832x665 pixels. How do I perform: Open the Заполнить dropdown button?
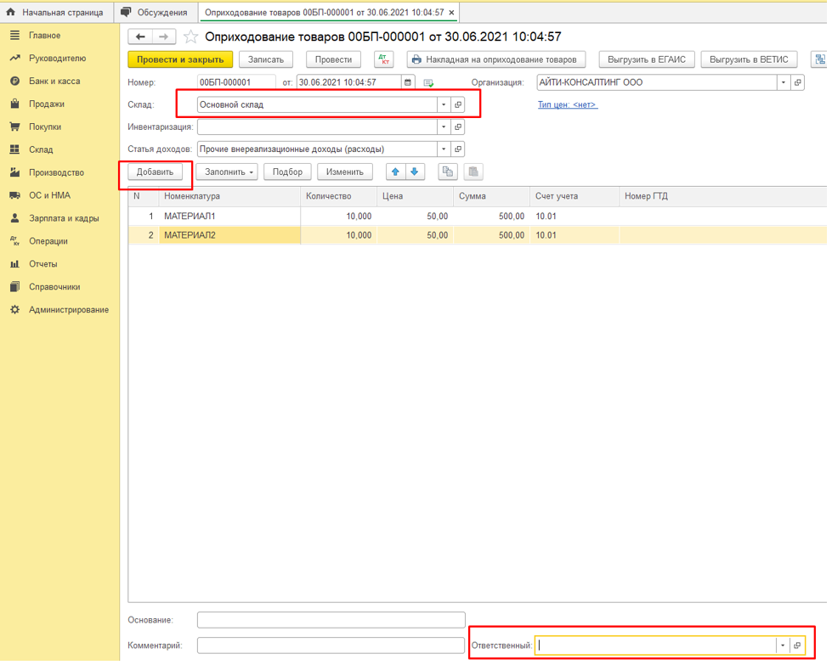(x=230, y=172)
